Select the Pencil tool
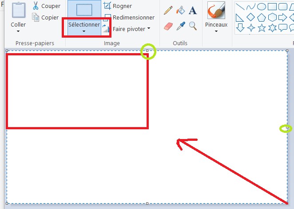The image size is (294, 209). 168,10
